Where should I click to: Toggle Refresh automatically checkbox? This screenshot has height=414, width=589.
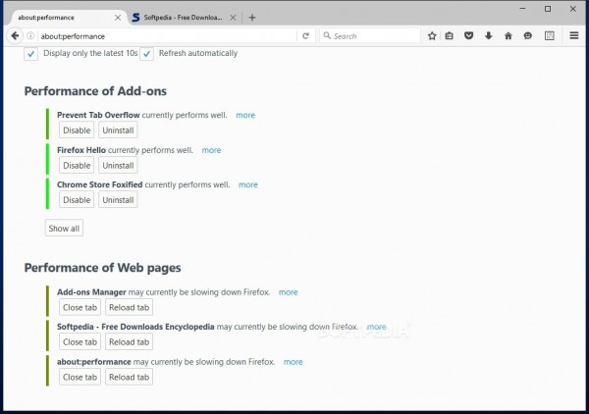146,54
